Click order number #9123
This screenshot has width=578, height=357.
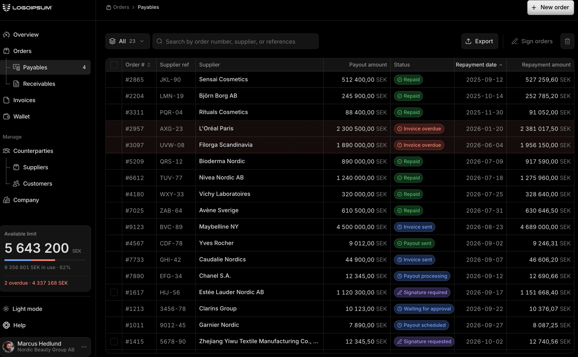(x=135, y=227)
